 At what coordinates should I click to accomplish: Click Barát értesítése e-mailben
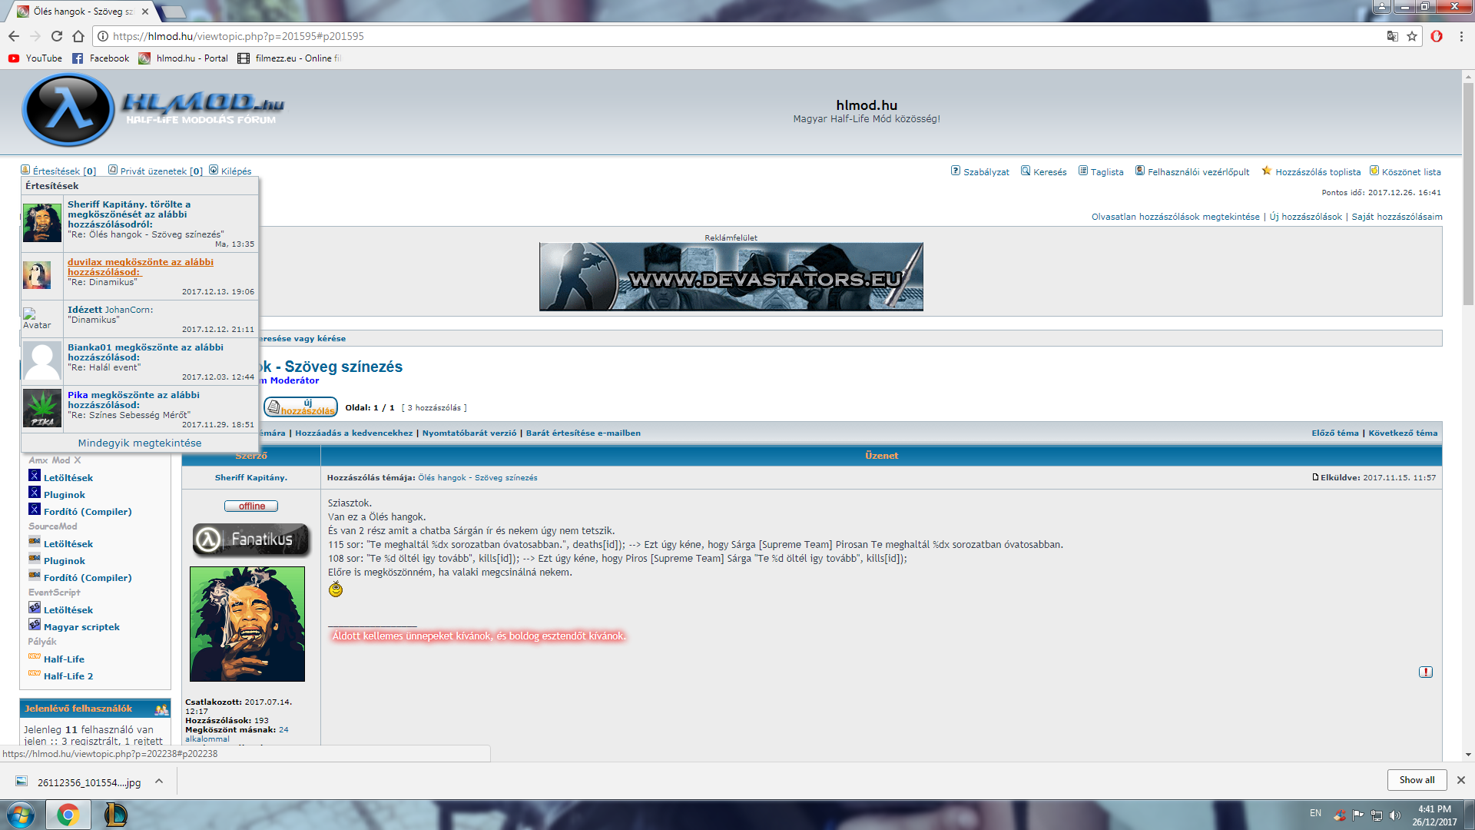pos(583,433)
